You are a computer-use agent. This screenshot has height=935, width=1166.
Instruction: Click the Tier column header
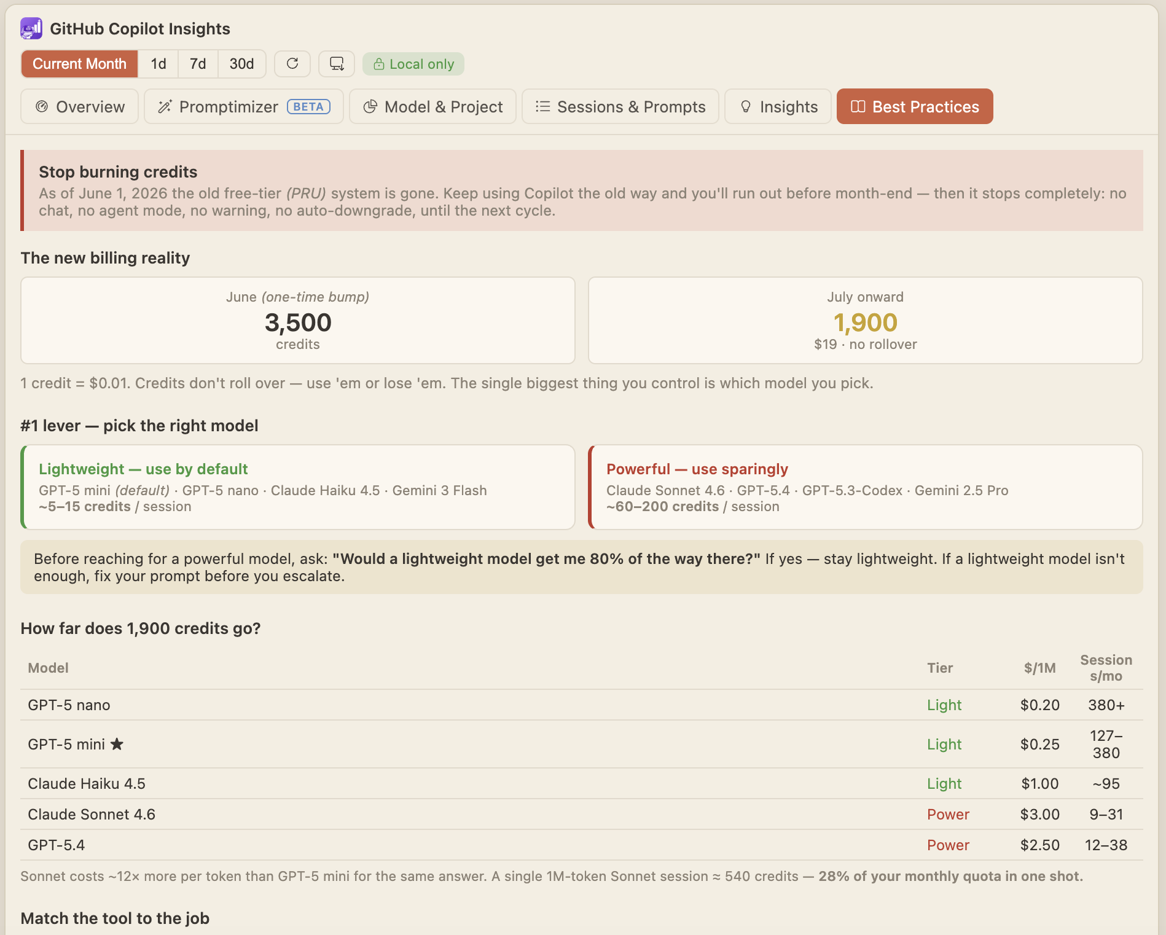[940, 668]
